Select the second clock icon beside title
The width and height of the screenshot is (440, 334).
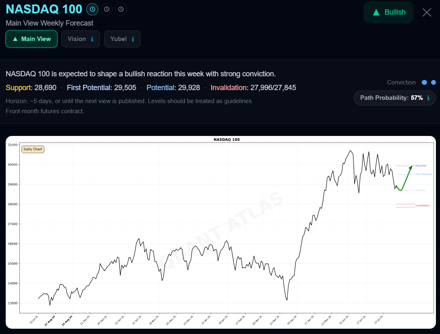pos(107,9)
